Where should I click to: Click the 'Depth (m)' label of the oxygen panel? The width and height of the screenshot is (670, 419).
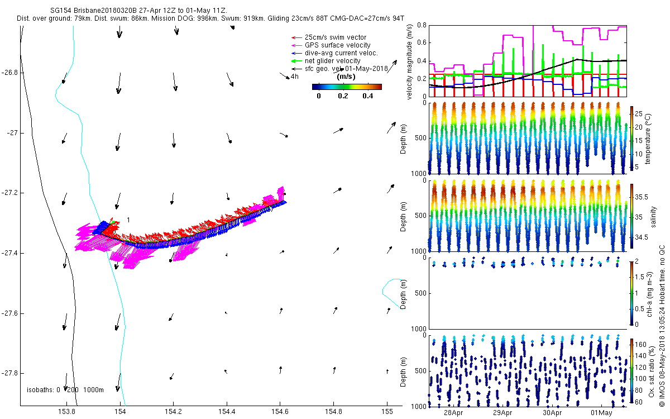(x=404, y=371)
